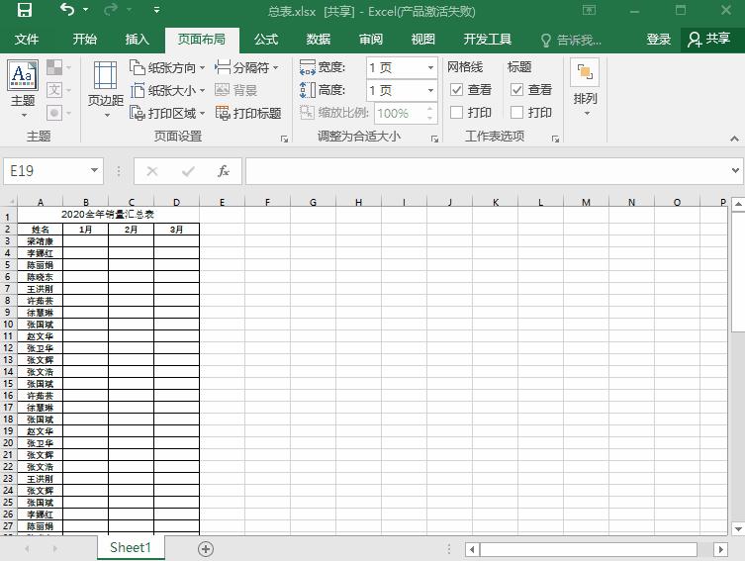Open the 文件 menu tab
Image resolution: width=745 pixels, height=561 pixels.
pos(27,40)
